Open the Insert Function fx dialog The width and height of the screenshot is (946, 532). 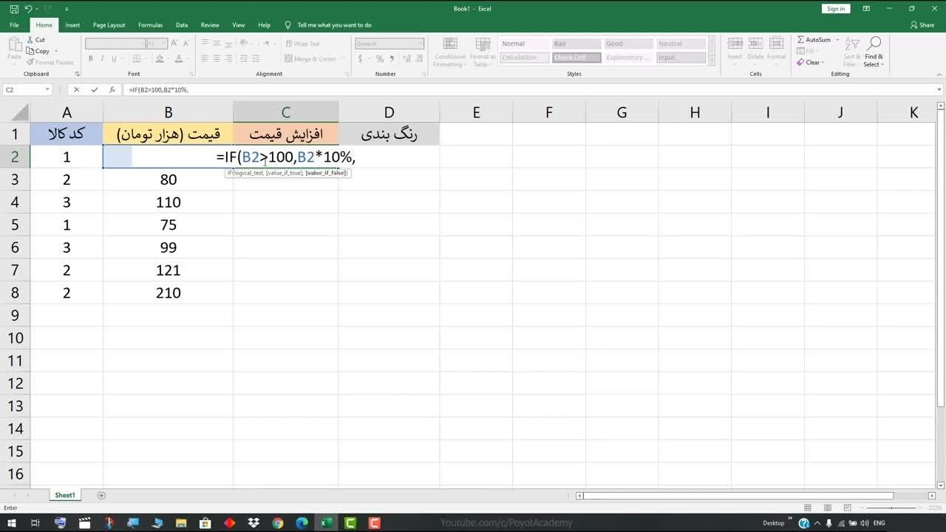tap(112, 89)
